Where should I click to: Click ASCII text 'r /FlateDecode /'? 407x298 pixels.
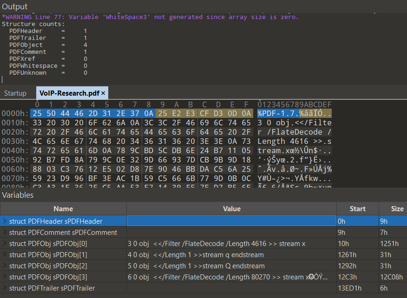(295, 132)
